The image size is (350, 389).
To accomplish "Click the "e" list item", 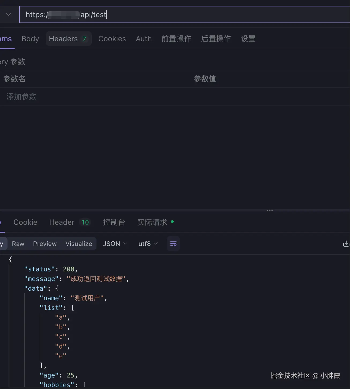I will [61, 356].
